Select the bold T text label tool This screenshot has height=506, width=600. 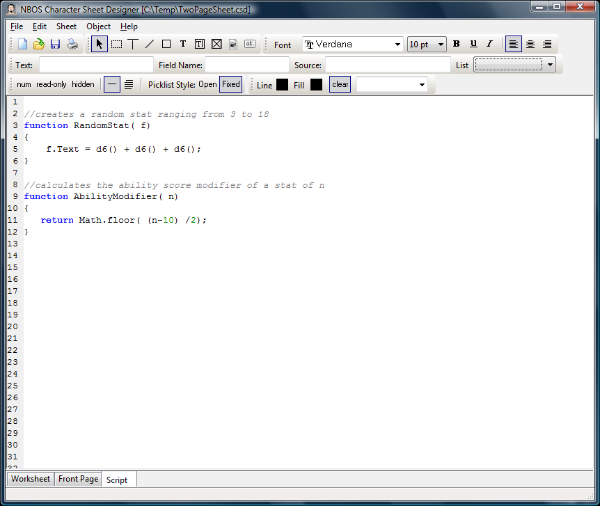pos(183,44)
